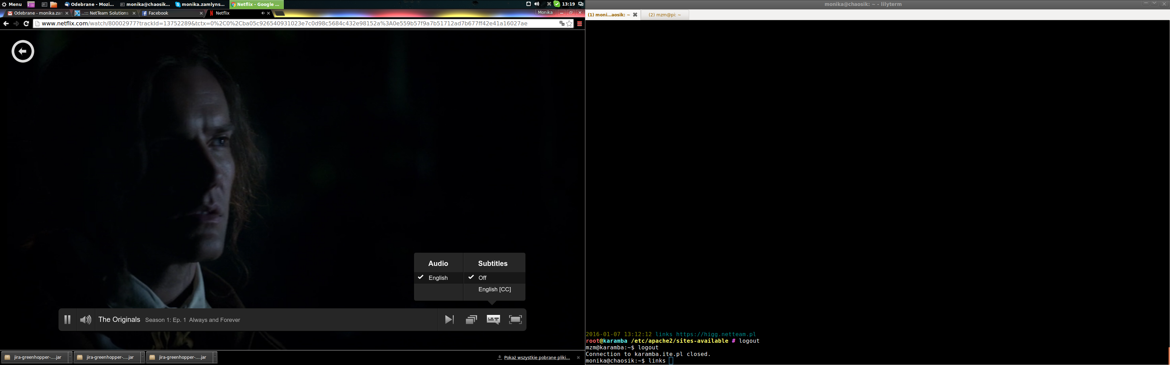Open the first jira-greenhopper jar download
Screen dimensions: 1170x365
click(34, 357)
